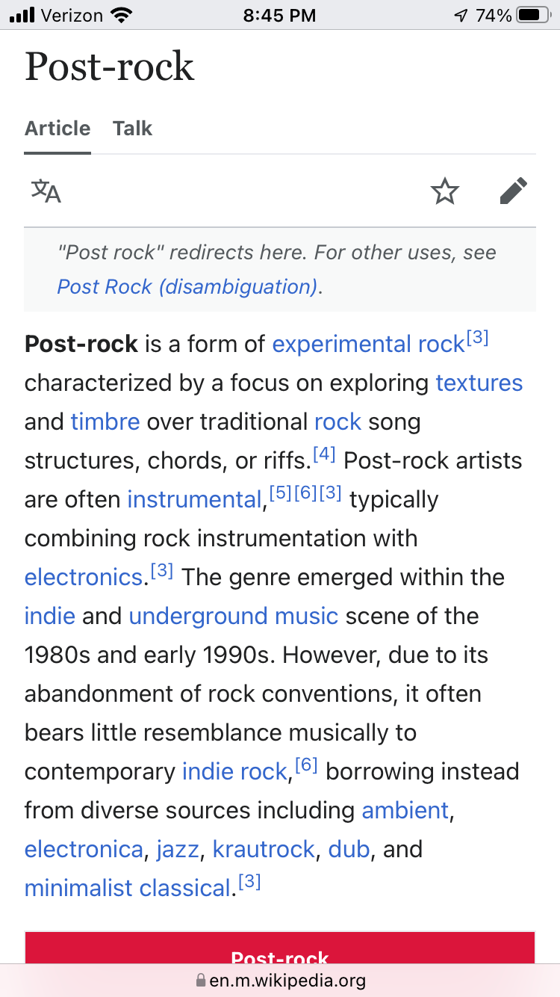The width and height of the screenshot is (560, 997).
Task: Star this article for watchlist
Action: click(x=445, y=191)
